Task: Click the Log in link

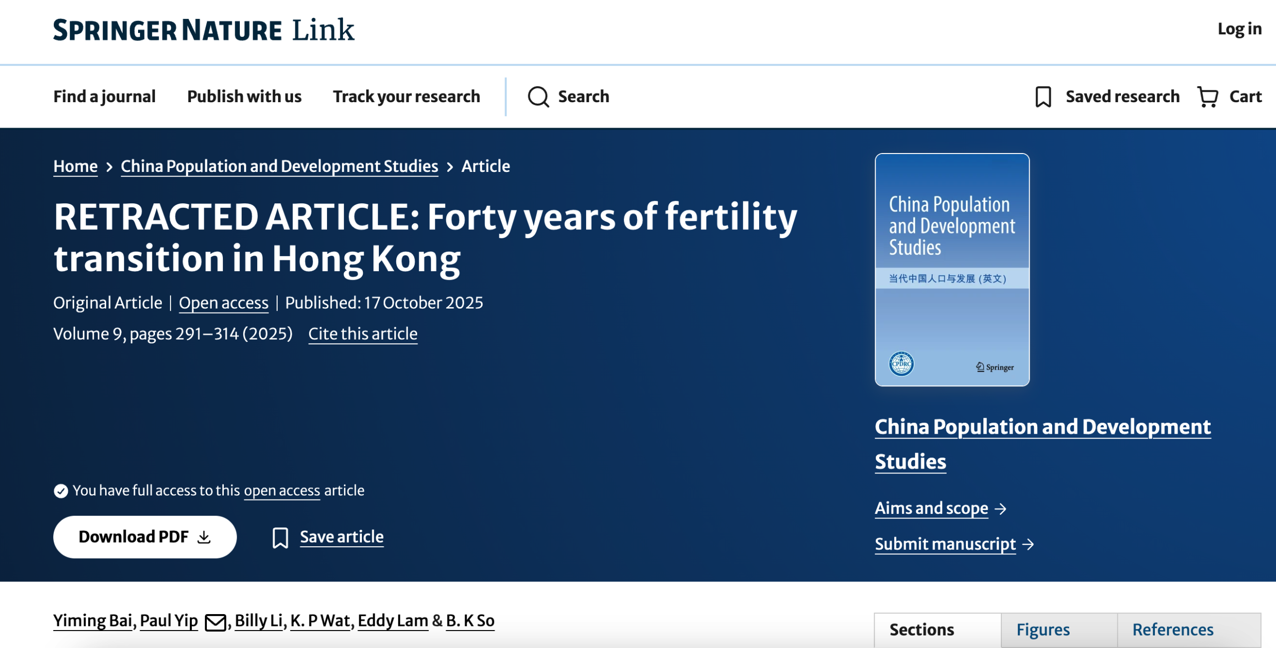Action: pos(1240,29)
